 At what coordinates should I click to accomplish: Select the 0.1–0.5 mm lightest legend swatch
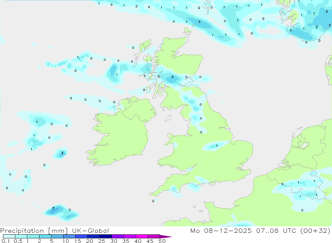coord(9,236)
